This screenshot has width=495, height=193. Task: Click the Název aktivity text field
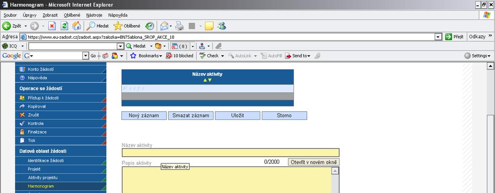230,153
